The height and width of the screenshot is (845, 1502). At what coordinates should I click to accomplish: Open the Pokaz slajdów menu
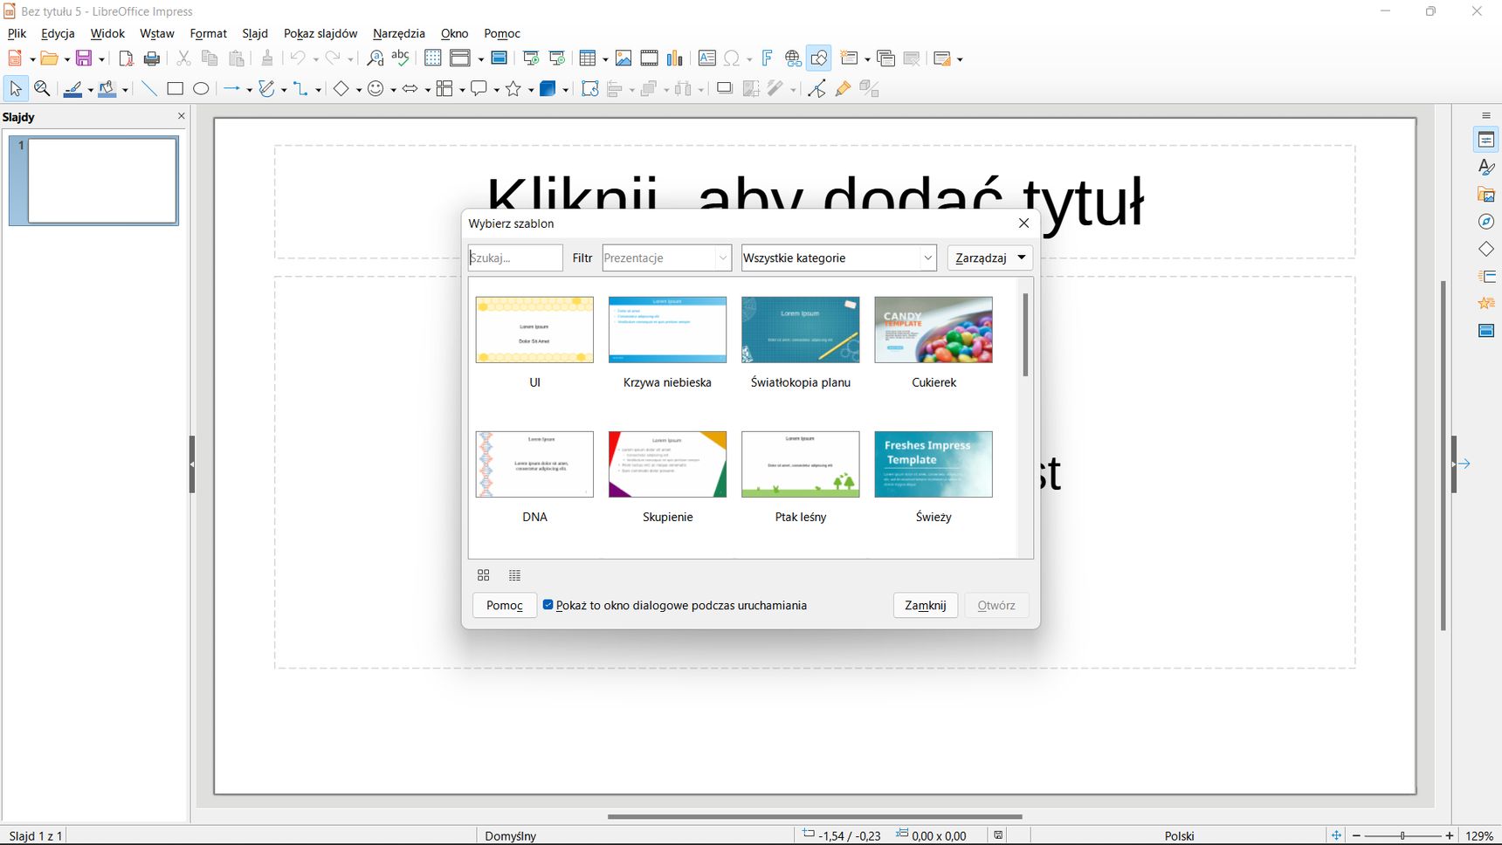point(320,33)
